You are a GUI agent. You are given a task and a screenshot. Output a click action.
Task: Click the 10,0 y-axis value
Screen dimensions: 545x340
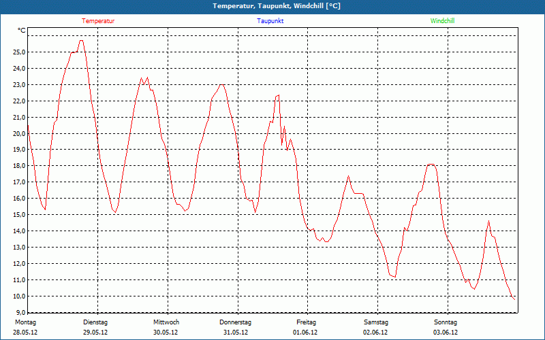coord(19,296)
